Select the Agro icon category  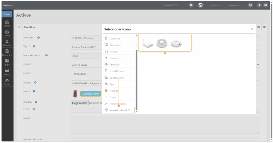tap(119, 84)
